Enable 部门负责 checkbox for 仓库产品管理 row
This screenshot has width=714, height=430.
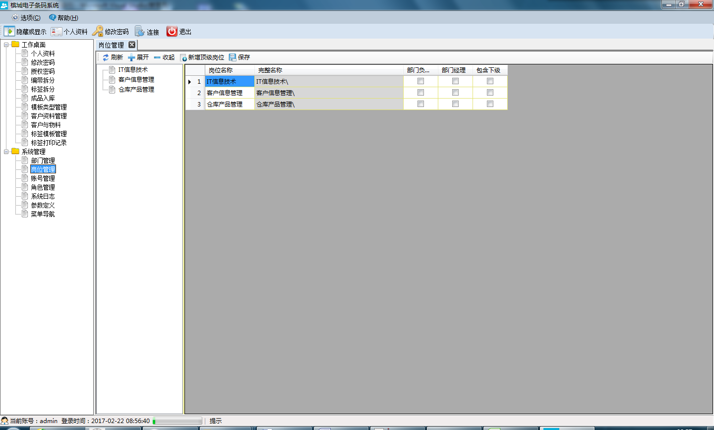point(420,104)
